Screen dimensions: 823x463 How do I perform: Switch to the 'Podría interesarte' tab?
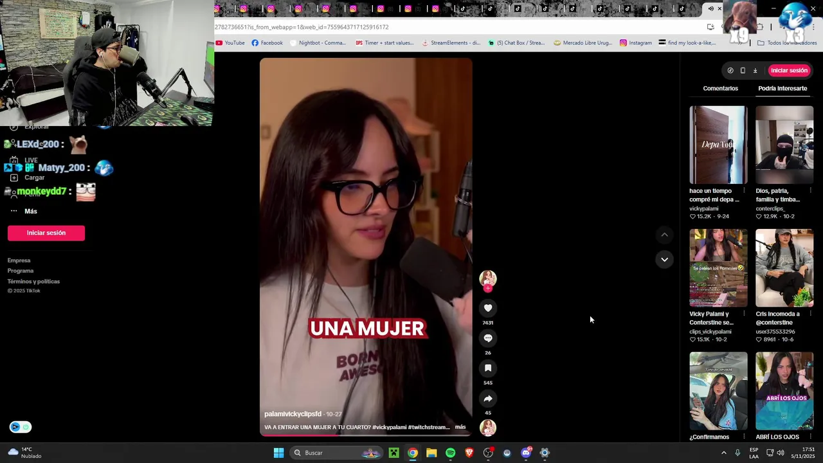tap(782, 88)
